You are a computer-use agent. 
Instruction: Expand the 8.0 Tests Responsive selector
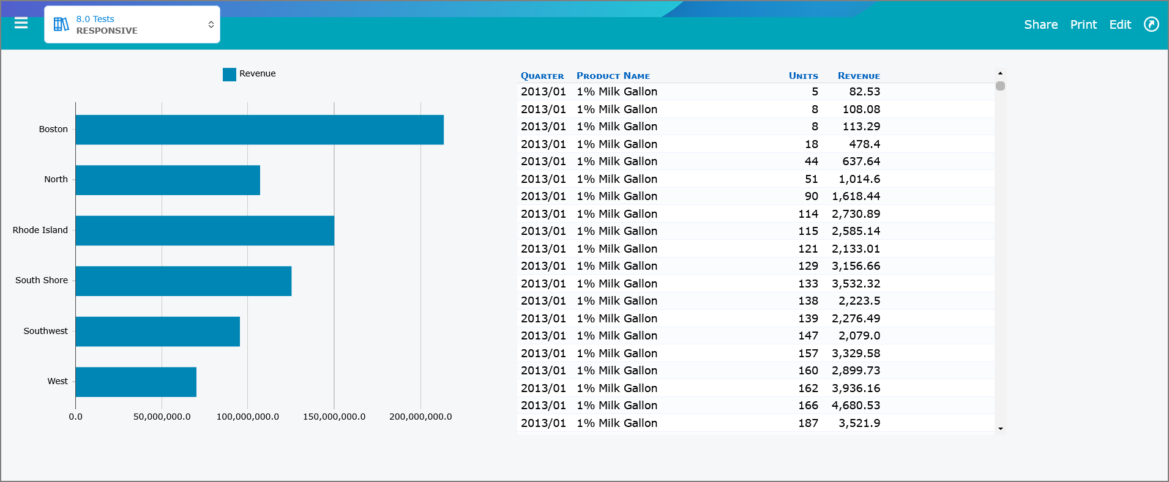[132, 24]
